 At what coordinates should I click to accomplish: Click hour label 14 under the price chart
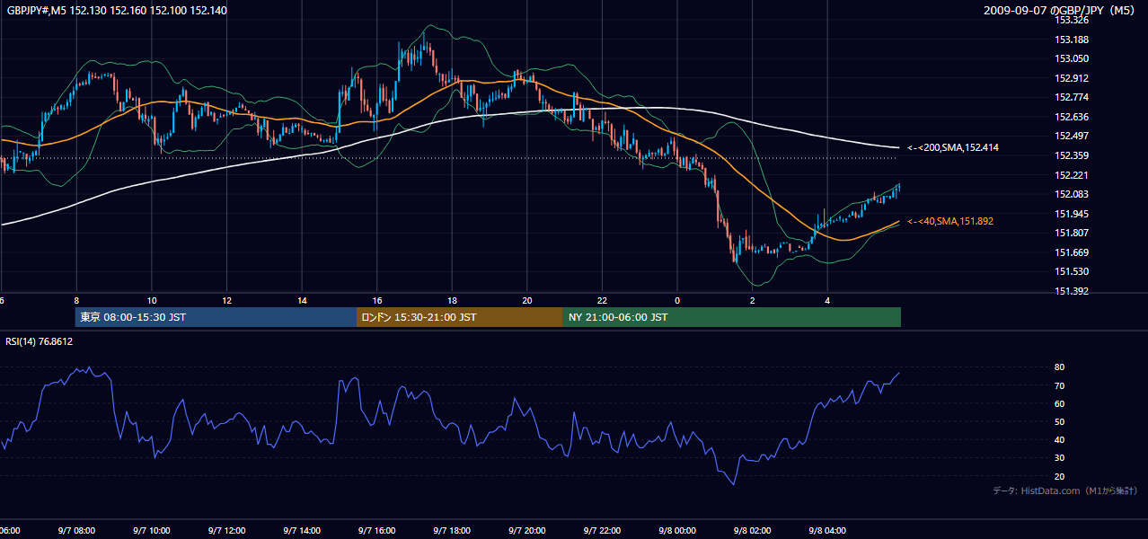302,300
